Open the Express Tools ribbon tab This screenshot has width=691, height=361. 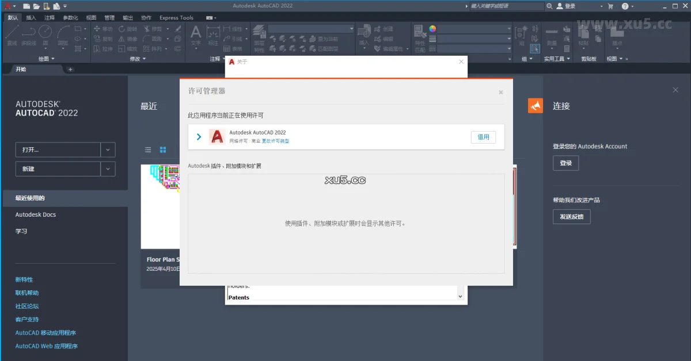click(176, 18)
